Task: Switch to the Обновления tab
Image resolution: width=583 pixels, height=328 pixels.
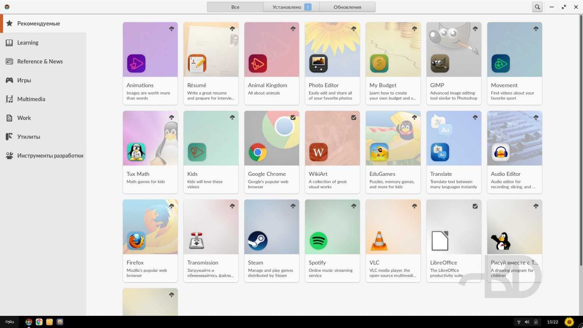Action: click(x=347, y=7)
